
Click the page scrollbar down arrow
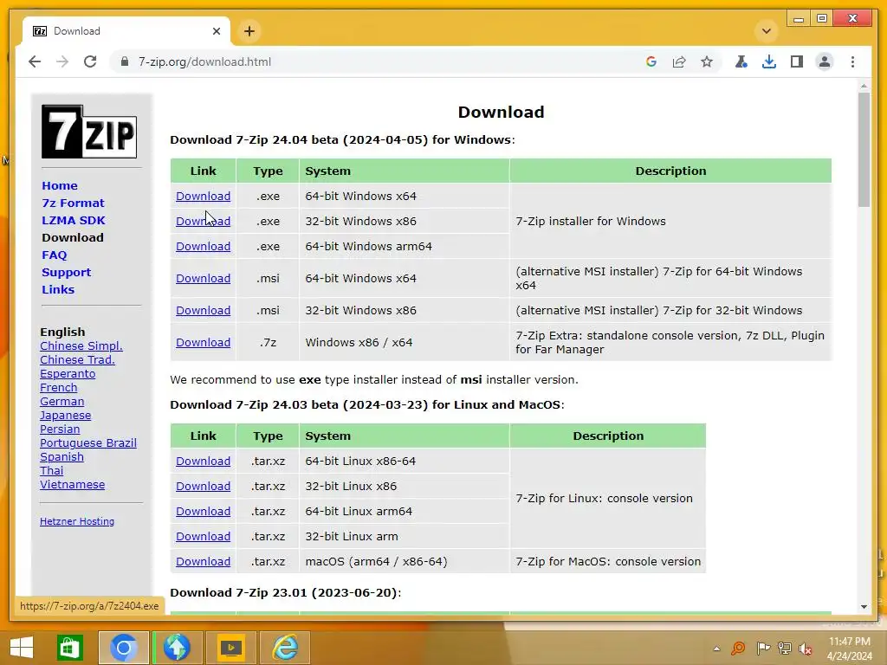click(x=864, y=607)
